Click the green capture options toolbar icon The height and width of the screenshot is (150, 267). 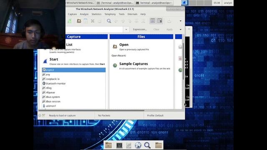70,21
